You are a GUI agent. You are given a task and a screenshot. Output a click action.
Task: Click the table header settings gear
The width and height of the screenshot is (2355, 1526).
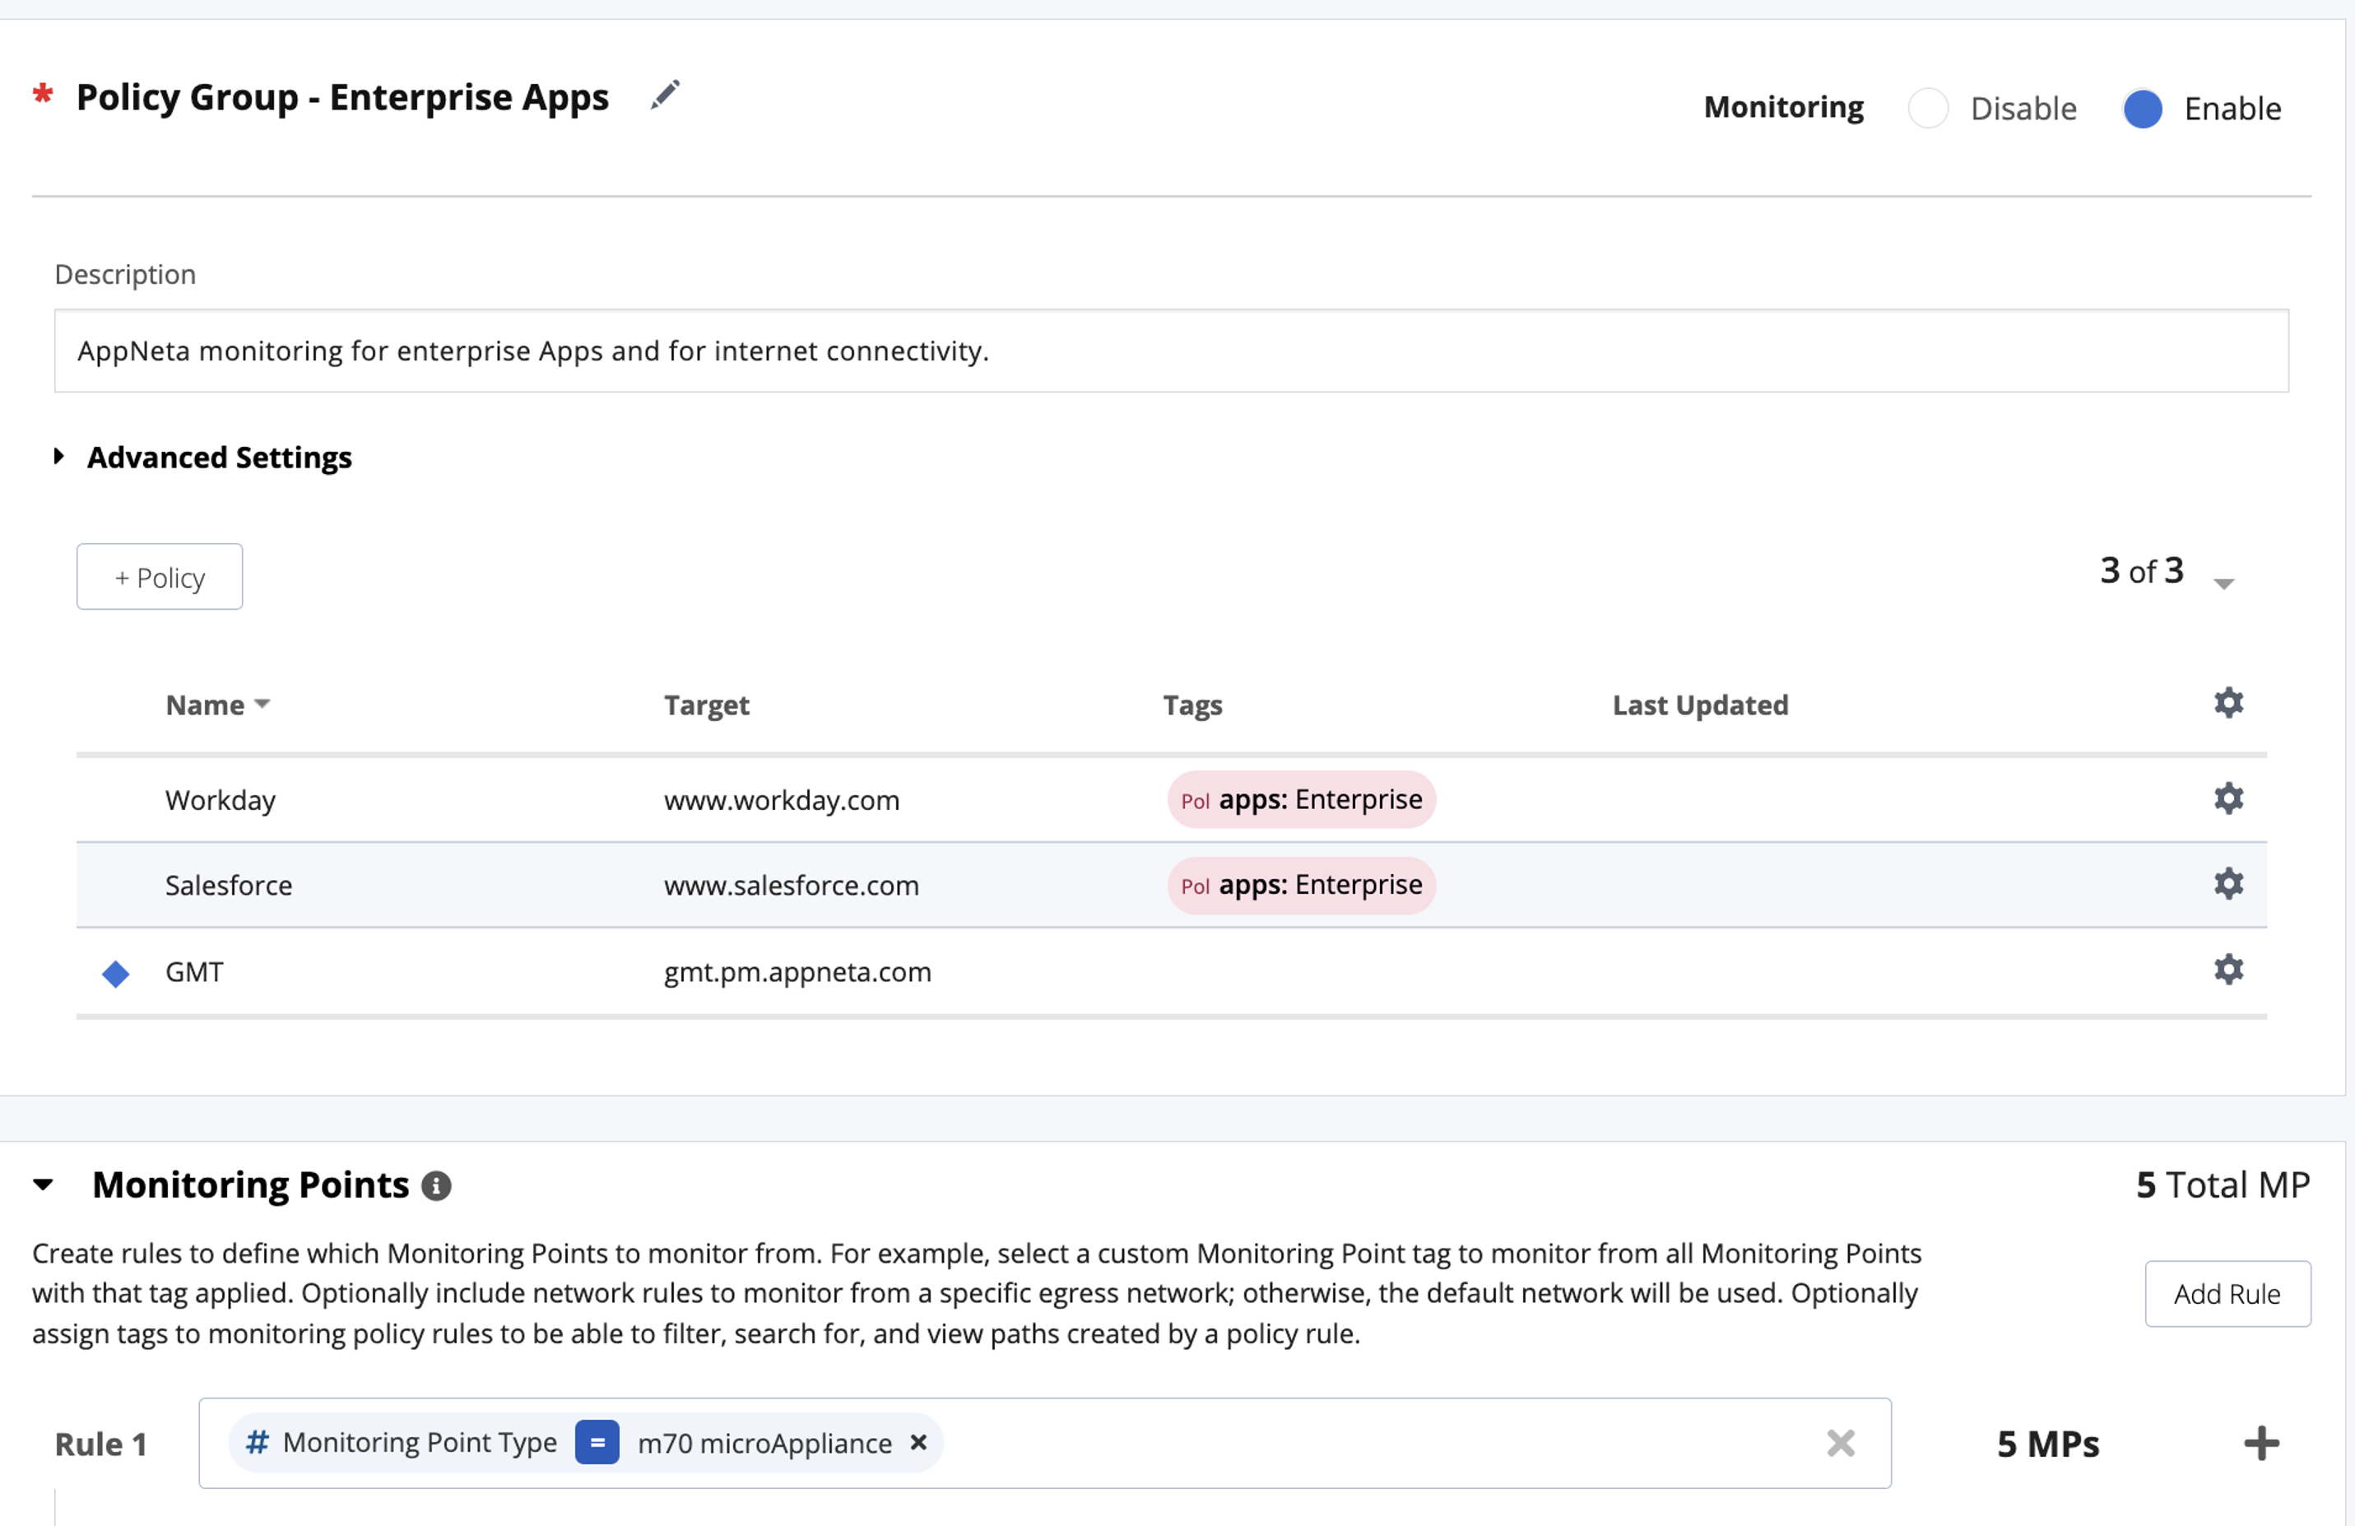[2227, 703]
